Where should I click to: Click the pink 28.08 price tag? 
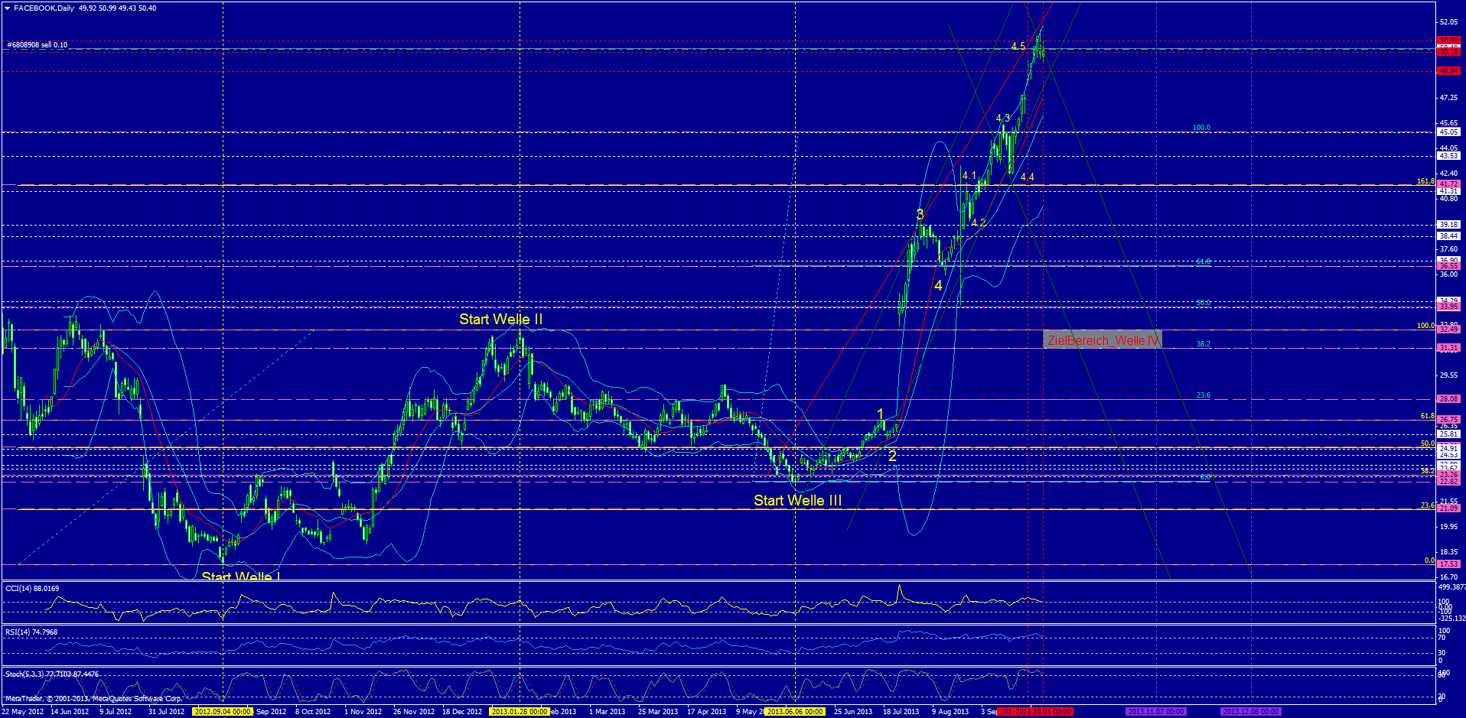pyautogui.click(x=1448, y=399)
